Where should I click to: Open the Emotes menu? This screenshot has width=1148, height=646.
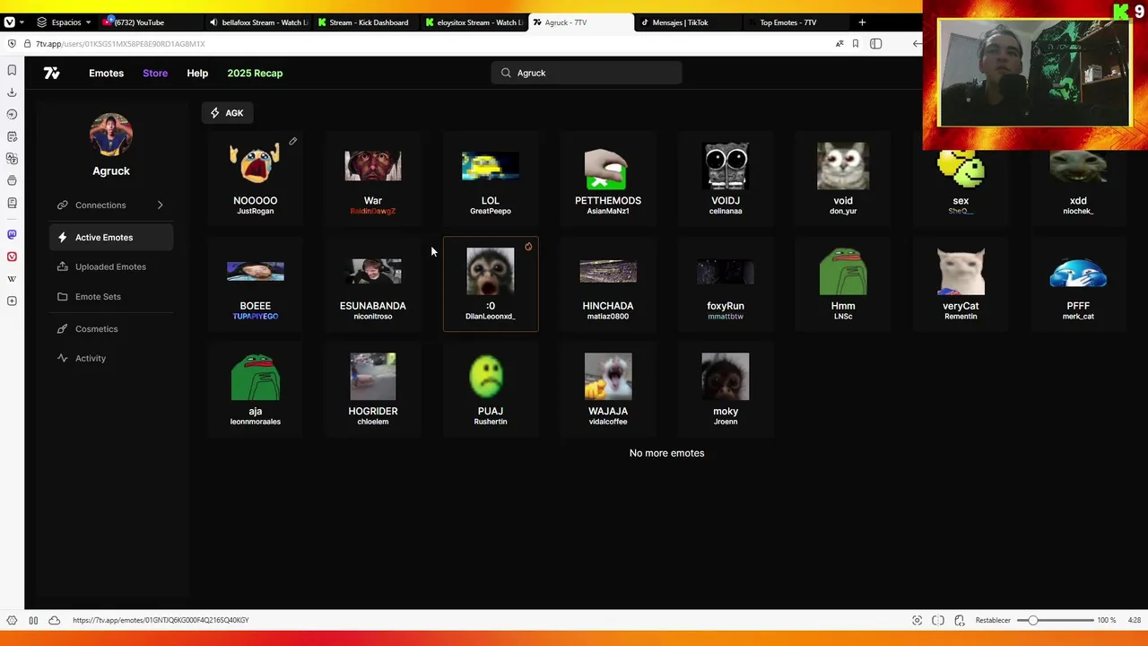pos(106,73)
